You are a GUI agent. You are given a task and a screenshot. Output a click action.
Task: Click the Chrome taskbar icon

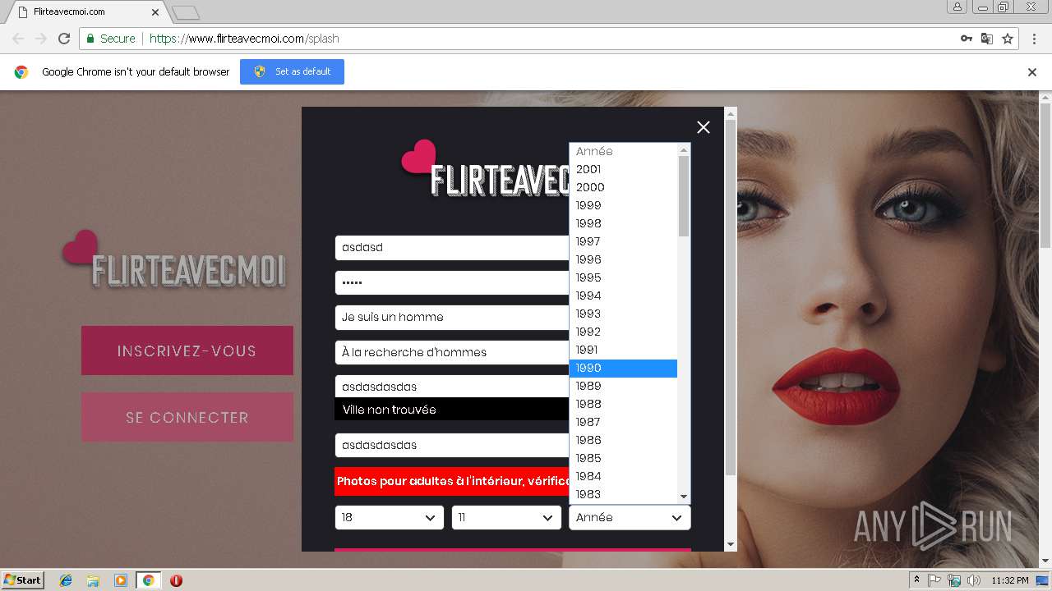148,580
